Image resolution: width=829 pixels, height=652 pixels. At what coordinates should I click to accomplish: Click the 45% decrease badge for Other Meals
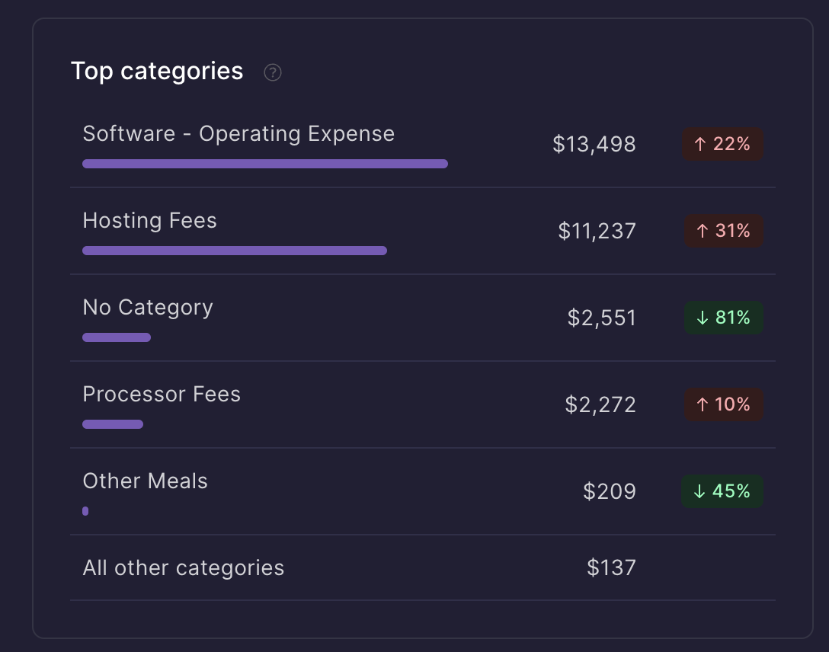722,491
